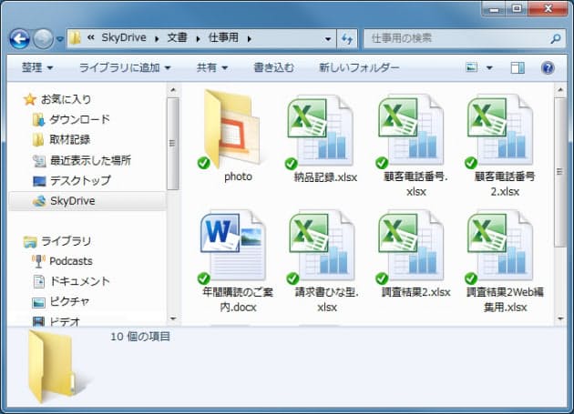Select the 調査結果2Web編集用.xlsx file icon

tap(499, 246)
